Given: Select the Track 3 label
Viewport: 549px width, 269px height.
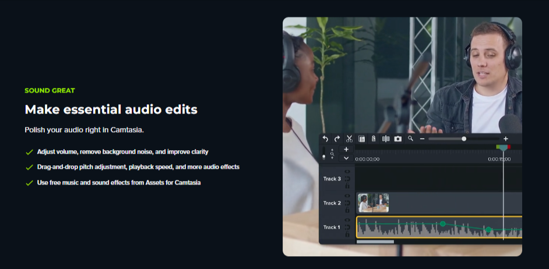Looking at the screenshot, I should pyautogui.click(x=332, y=179).
